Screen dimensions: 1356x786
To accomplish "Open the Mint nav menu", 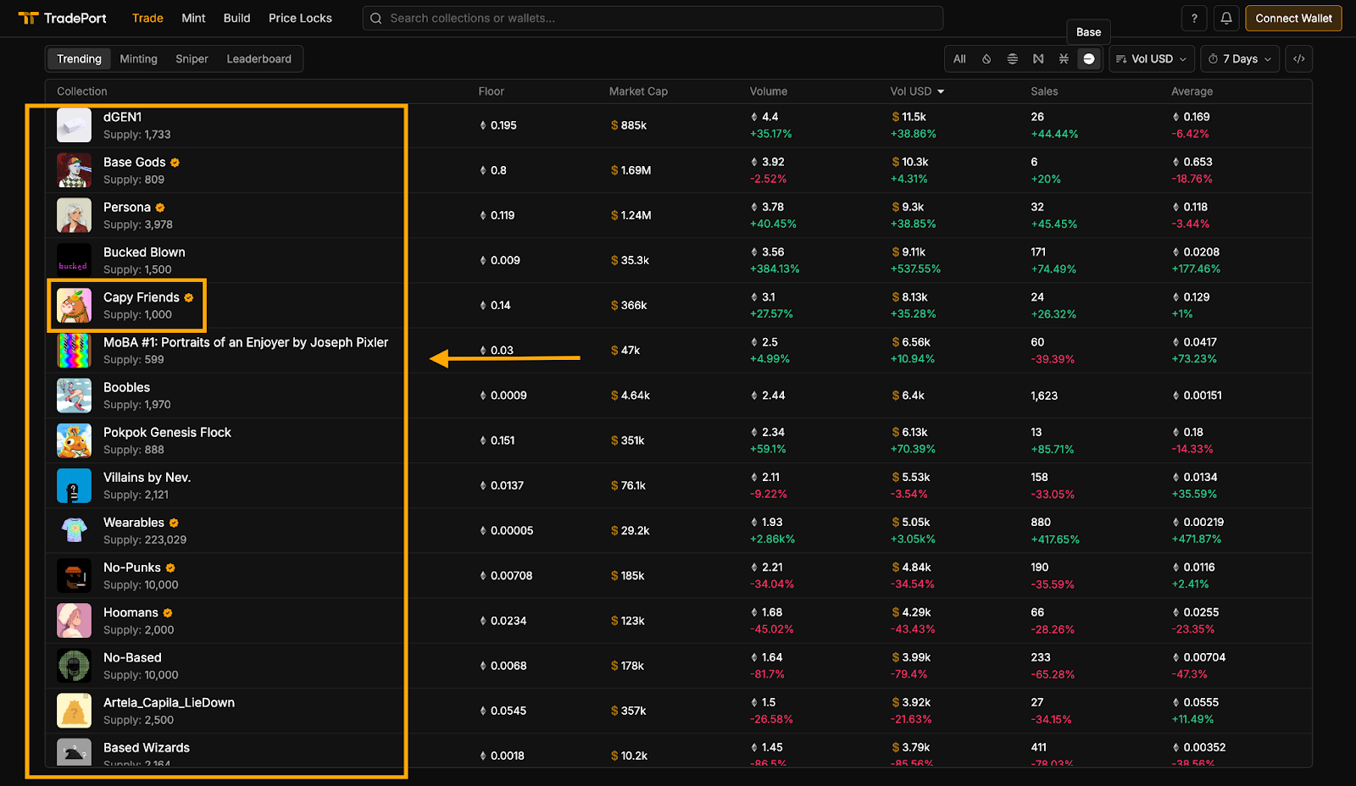I will click(193, 18).
